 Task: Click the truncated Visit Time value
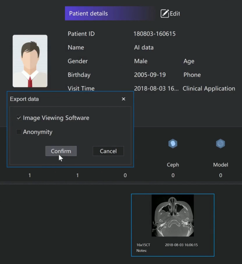point(156,89)
